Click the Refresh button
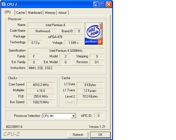 pyautogui.click(x=78, y=135)
